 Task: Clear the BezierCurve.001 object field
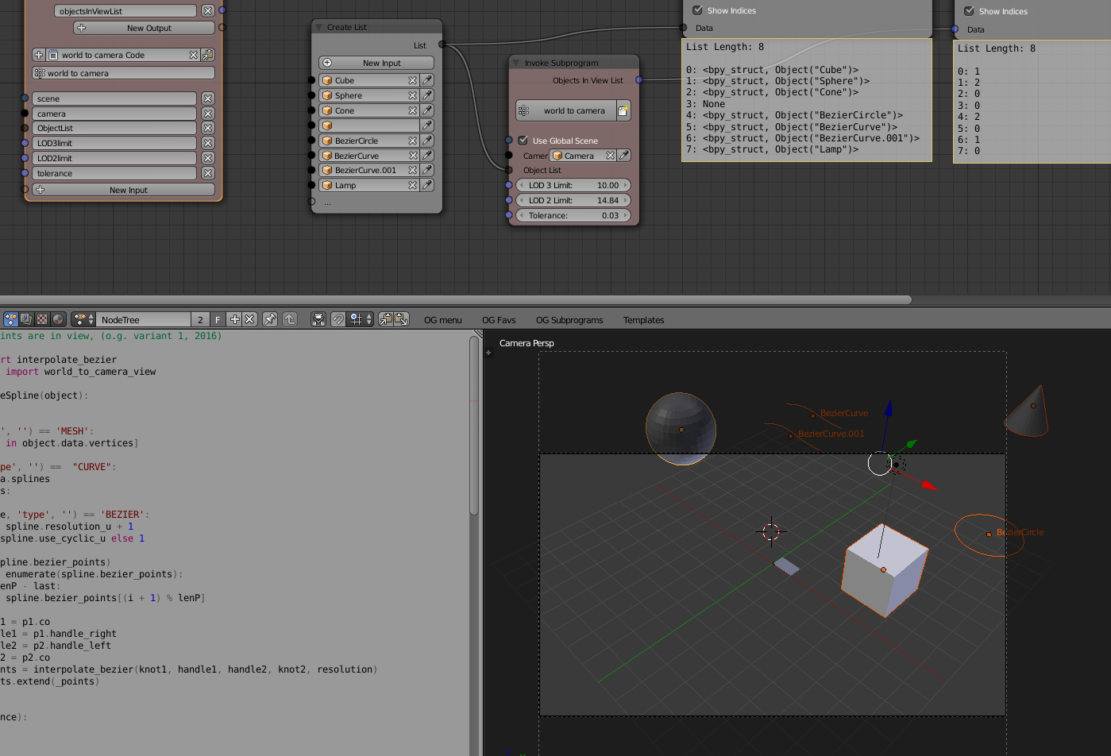(x=413, y=170)
